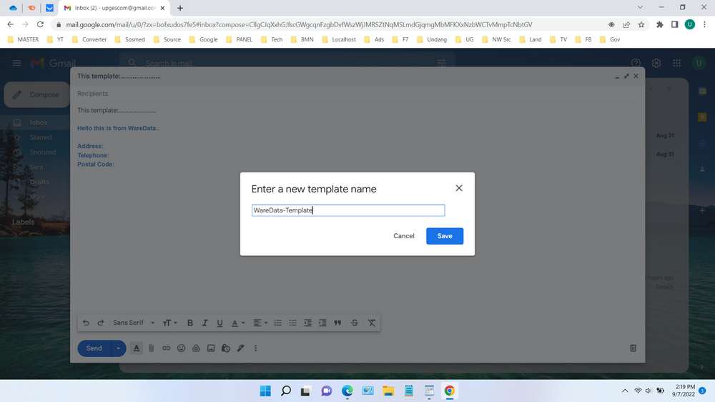Open Extensions puzzle icon
The height and width of the screenshot is (402, 715).
660,24
